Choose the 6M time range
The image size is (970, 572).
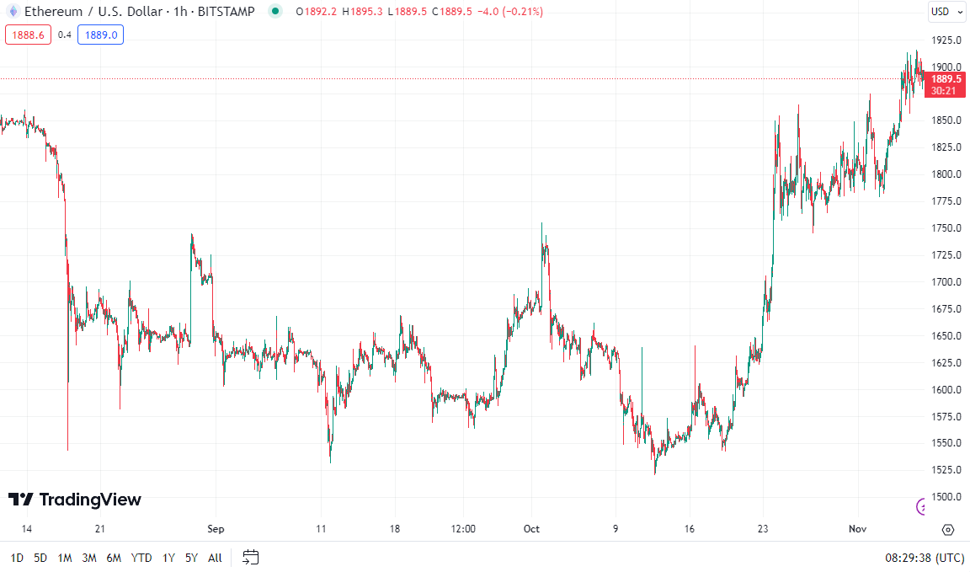114,558
